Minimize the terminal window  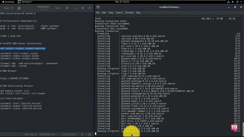tap(229, 7)
